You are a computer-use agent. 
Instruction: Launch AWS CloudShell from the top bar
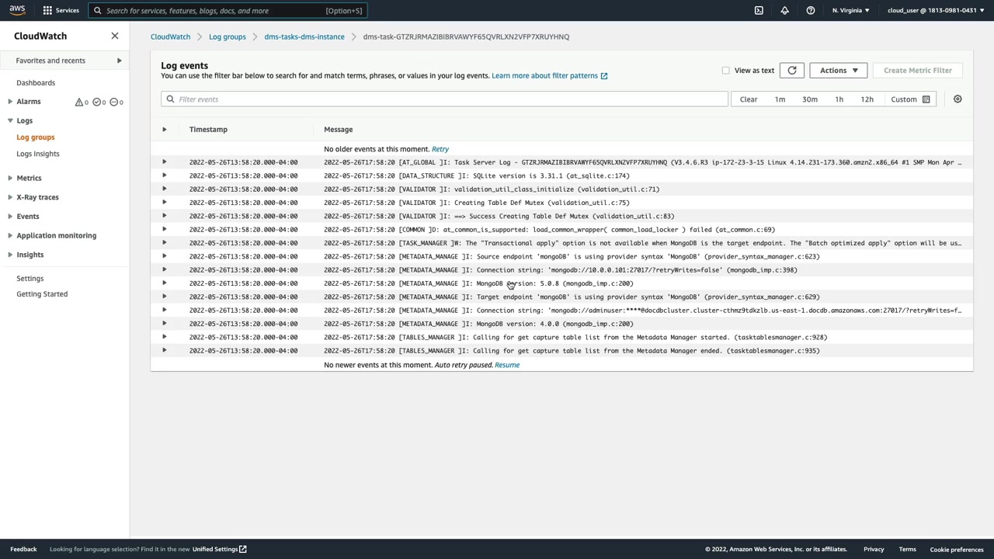[x=759, y=10]
